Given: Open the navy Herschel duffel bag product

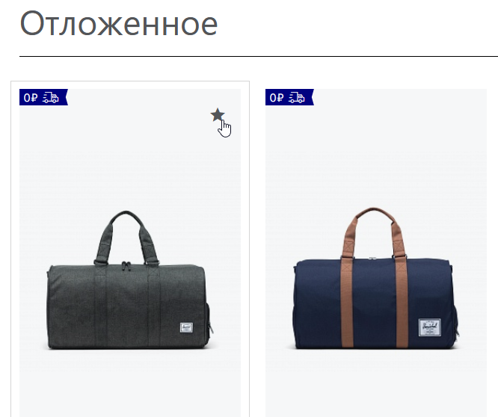Looking at the screenshot, I should click(376, 278).
